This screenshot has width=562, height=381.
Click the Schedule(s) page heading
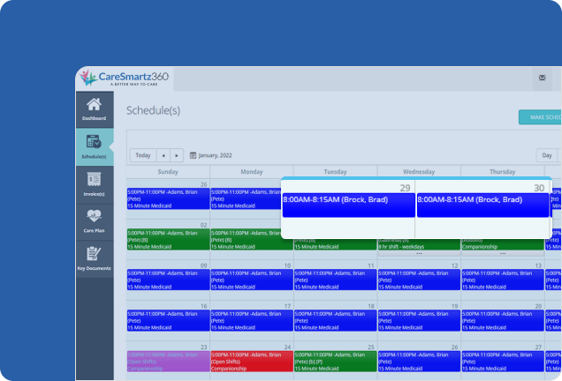click(x=153, y=110)
